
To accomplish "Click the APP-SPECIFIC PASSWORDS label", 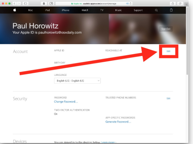I will click(120, 118).
